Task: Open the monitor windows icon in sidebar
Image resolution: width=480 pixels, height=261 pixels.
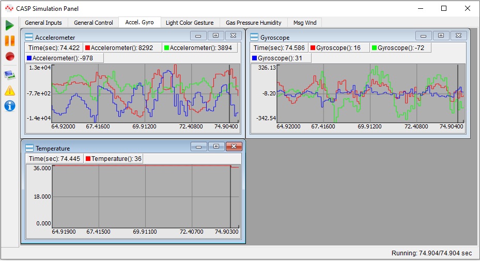Action: pos(9,75)
